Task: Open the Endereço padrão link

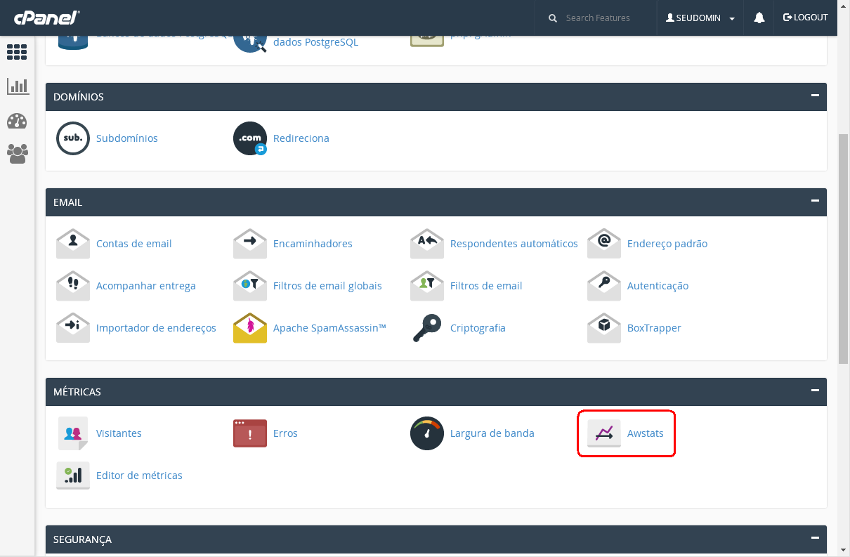Action: point(667,244)
